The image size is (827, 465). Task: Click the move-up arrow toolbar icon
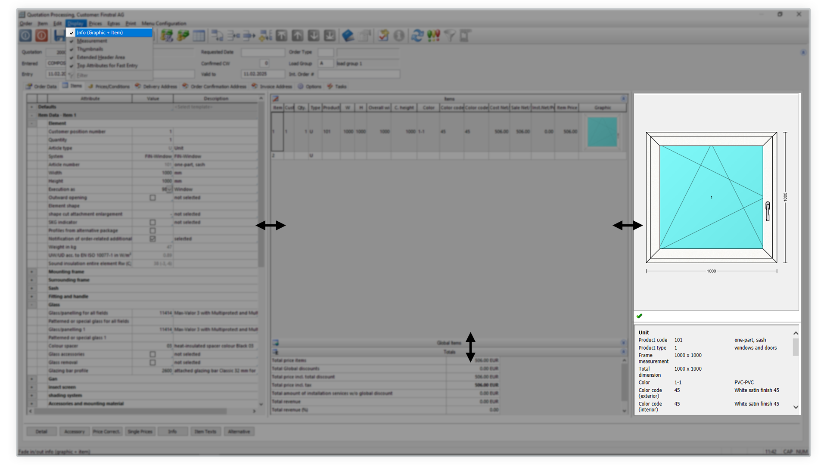(x=298, y=36)
